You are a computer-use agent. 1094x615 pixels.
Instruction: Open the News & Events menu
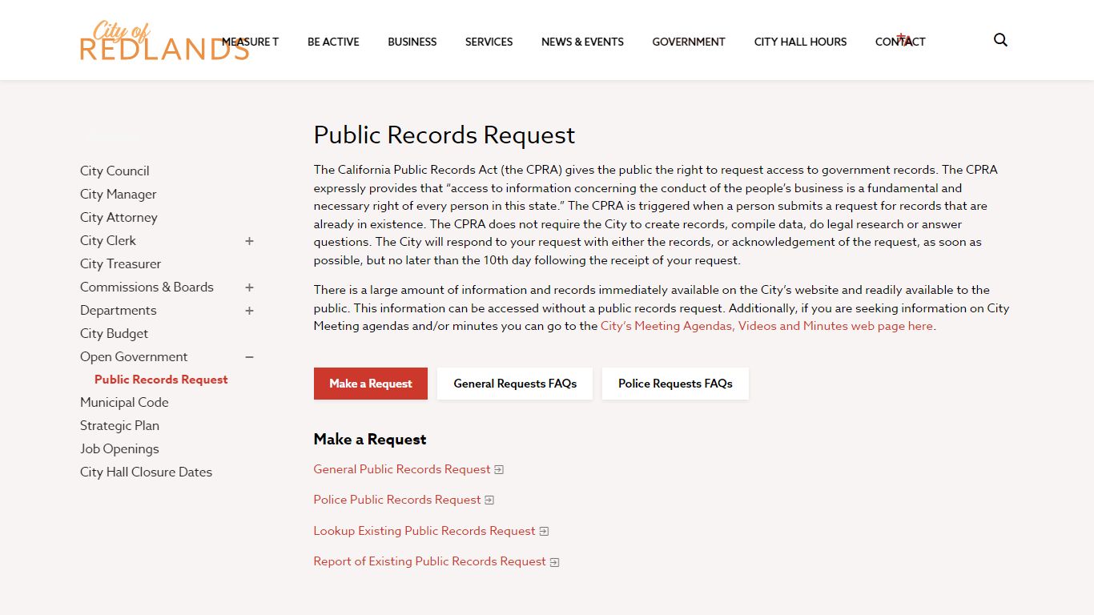point(582,42)
